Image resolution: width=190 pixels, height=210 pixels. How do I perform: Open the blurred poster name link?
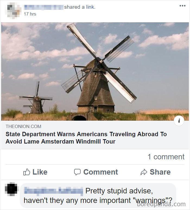coord(44,7)
